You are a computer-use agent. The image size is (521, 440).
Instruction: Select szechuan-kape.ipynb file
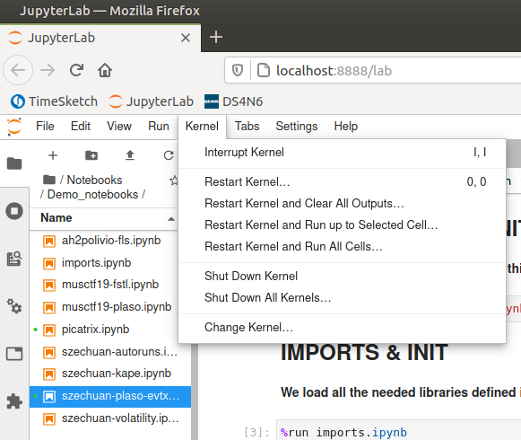[111, 374]
